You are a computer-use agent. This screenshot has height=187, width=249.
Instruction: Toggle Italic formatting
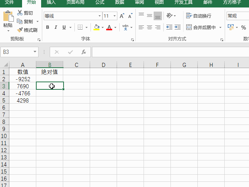[x=56, y=27]
